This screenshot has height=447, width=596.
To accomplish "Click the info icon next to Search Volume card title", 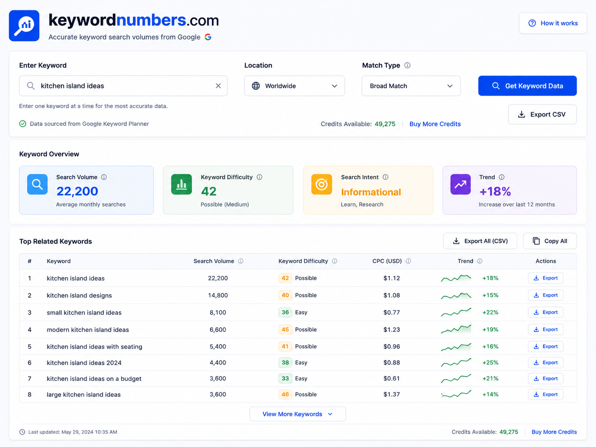I will point(104,177).
